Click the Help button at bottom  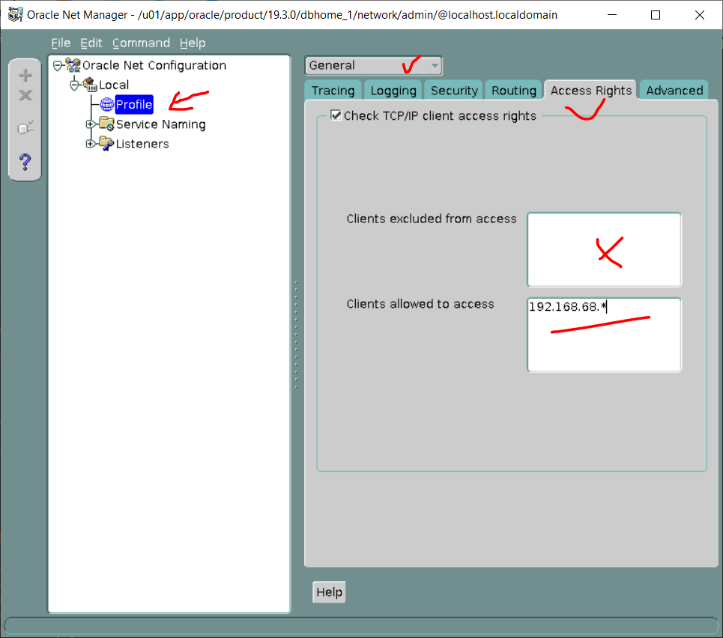329,592
